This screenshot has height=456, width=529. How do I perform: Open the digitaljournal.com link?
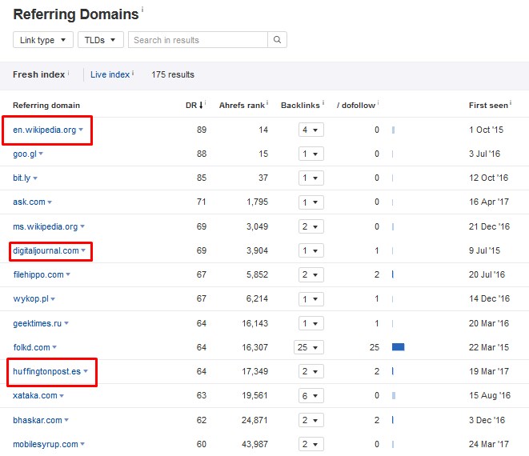tap(46, 250)
